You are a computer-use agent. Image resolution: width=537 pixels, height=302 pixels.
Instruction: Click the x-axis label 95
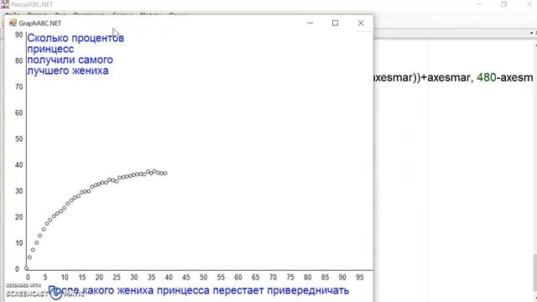pos(360,278)
